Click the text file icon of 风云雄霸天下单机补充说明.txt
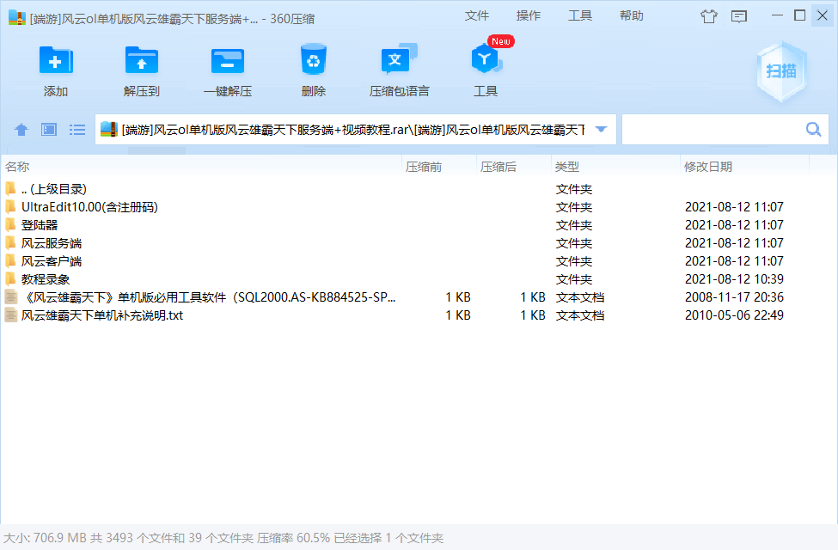The height and width of the screenshot is (550, 838). (x=10, y=315)
